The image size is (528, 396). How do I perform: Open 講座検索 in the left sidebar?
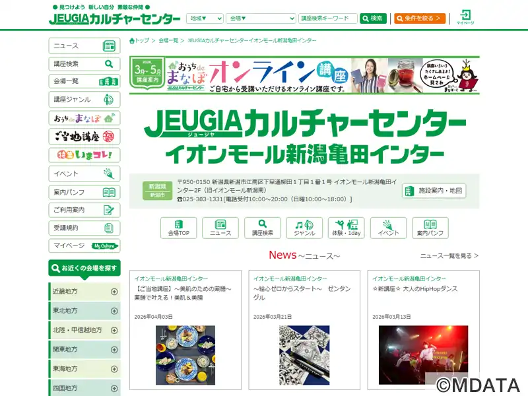pyautogui.click(x=84, y=63)
